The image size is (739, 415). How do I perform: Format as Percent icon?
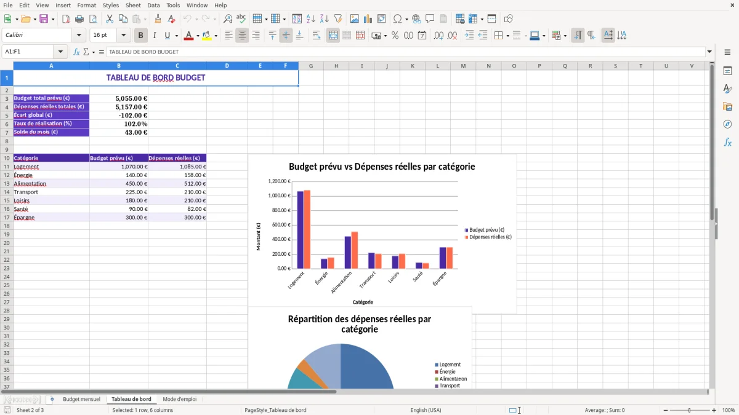tap(395, 36)
